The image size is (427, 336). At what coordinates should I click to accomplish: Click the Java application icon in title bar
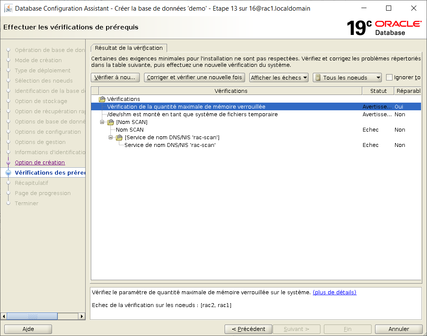coord(9,9)
